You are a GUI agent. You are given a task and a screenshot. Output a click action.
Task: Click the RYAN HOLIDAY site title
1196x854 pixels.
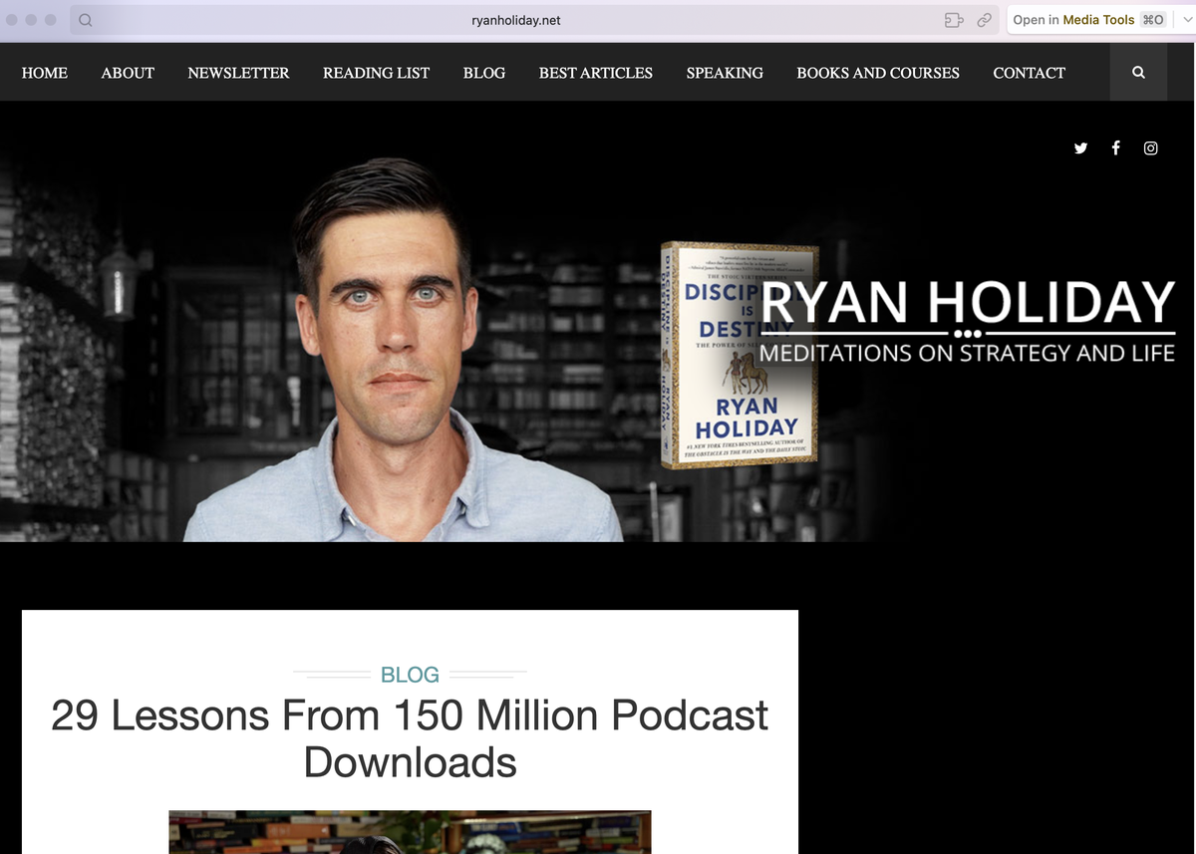coord(968,302)
